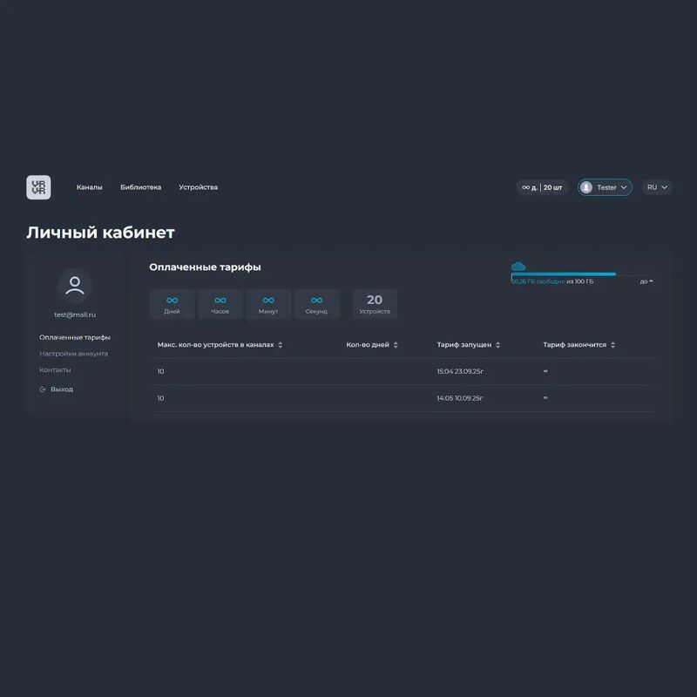Go to Библиотека in the top navigation
Image resolution: width=697 pixels, height=697 pixels.
click(140, 187)
